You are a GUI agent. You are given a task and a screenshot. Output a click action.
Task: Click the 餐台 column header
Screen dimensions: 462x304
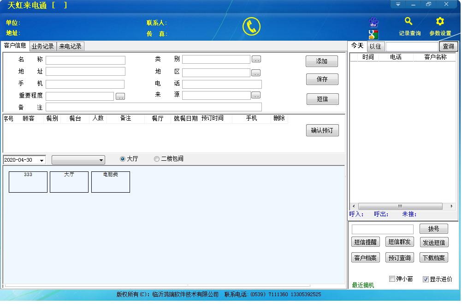pyautogui.click(x=75, y=118)
